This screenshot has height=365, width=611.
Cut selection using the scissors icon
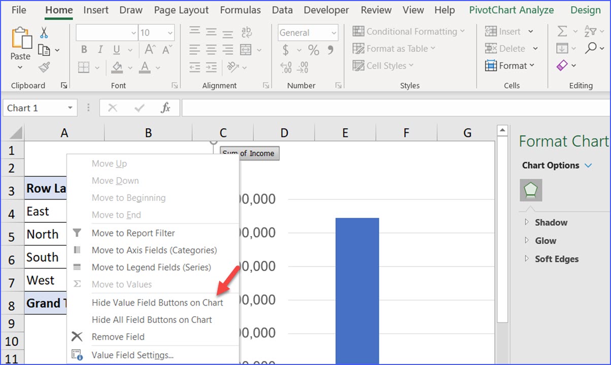45,31
